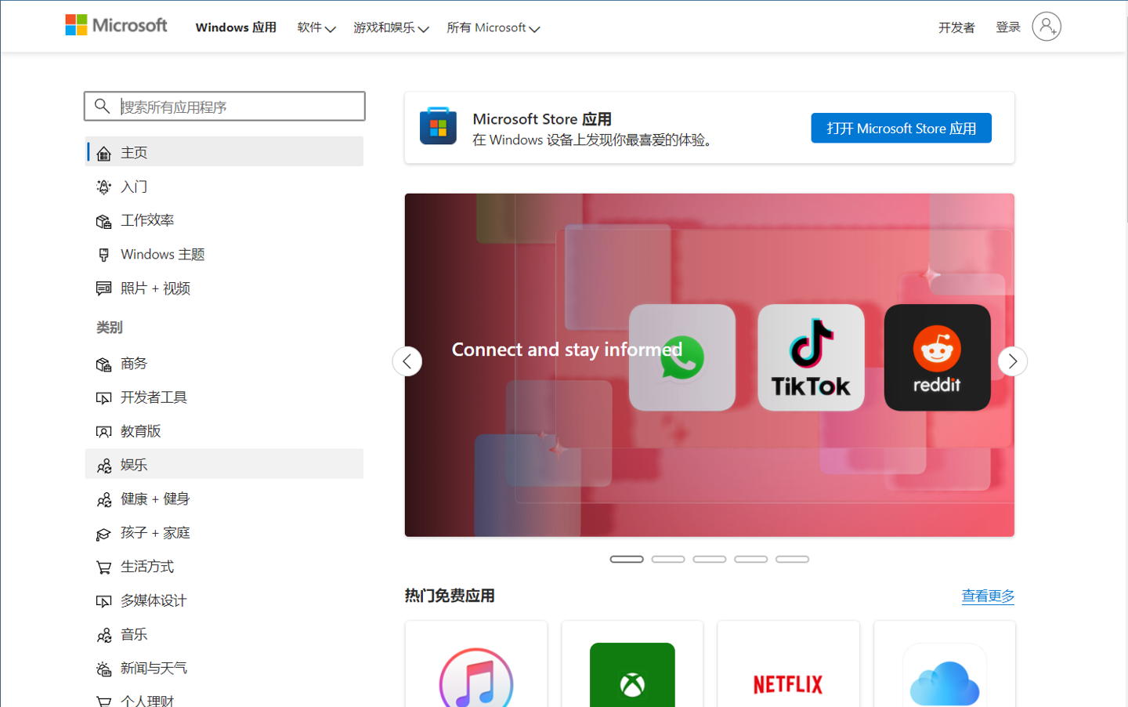This screenshot has height=707, width=1128.
Task: Click the brush icon beside Windows 主题
Action: (103, 255)
